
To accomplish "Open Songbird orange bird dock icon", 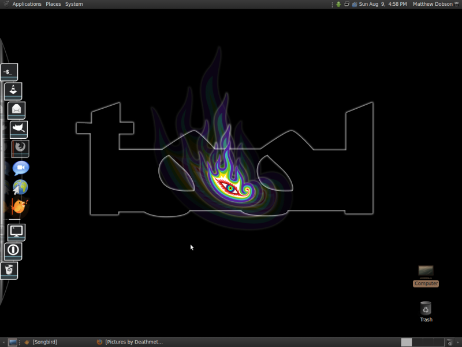I will [x=20, y=206].
